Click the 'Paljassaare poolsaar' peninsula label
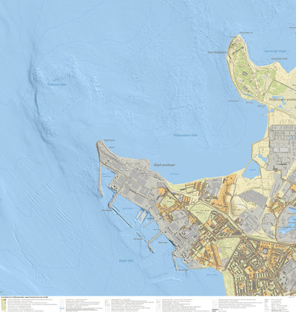Screen dimensions: 296x312 (282, 101)
